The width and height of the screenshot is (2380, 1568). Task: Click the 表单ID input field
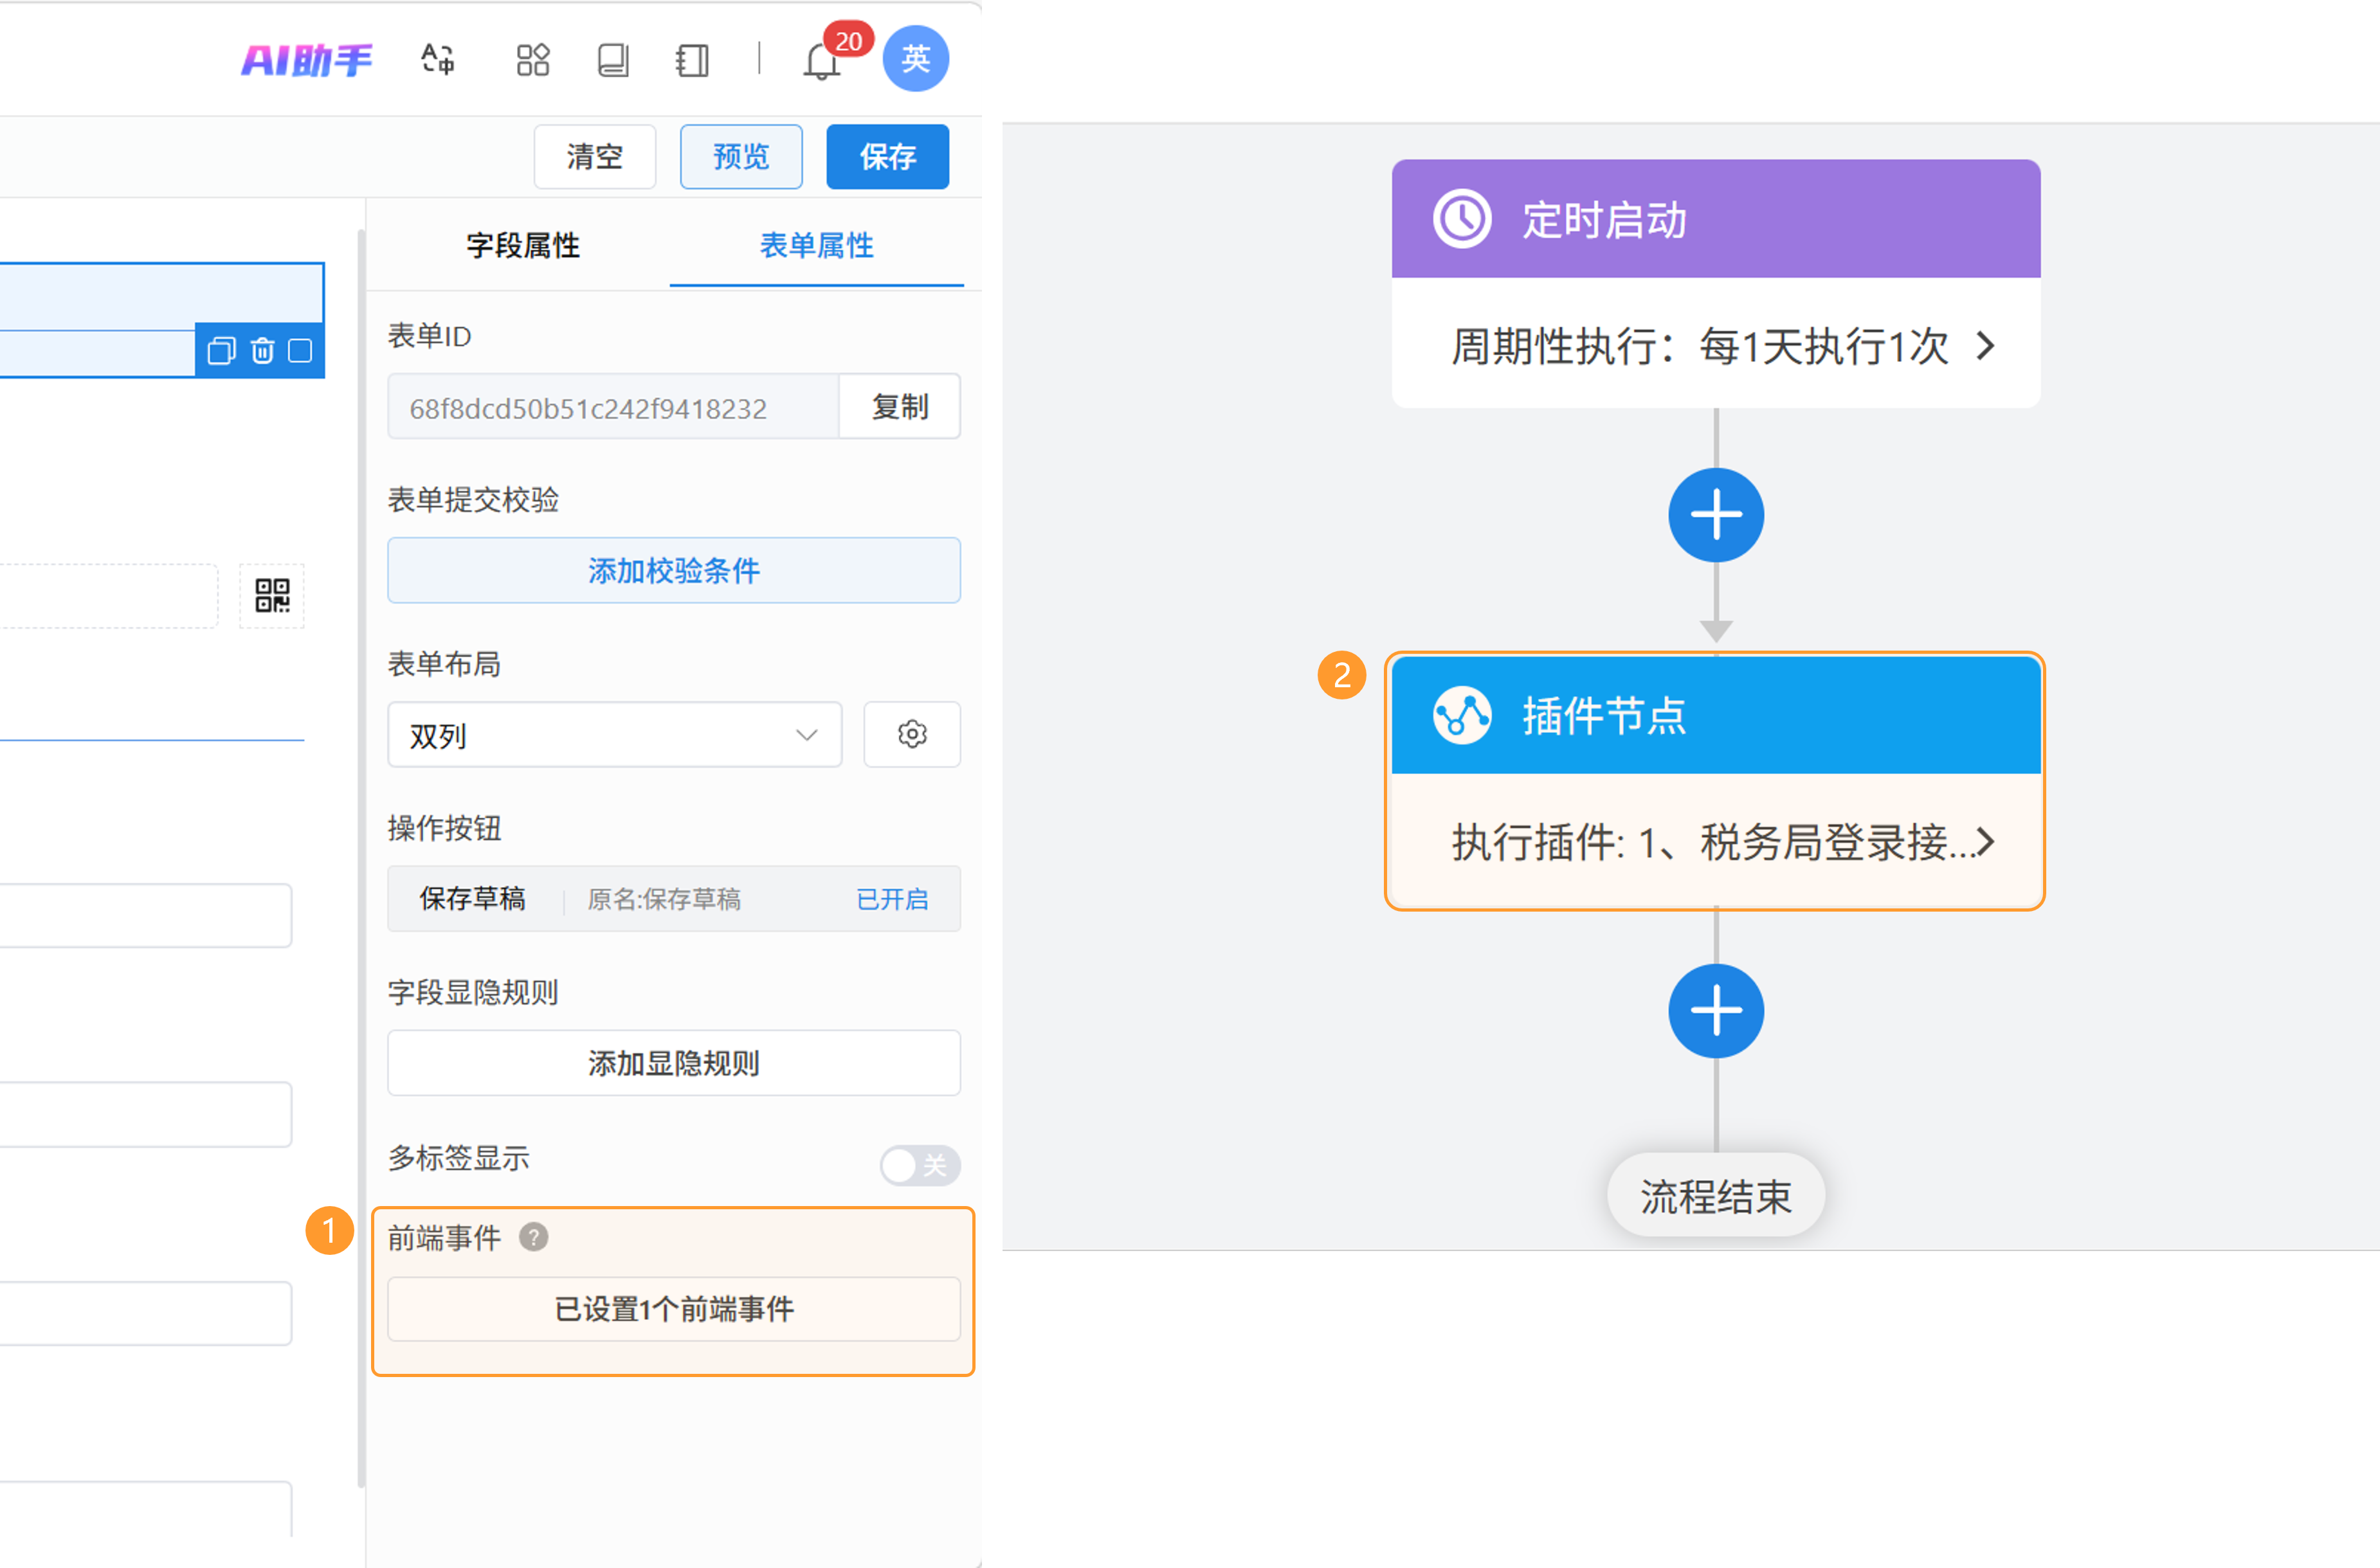[612, 408]
